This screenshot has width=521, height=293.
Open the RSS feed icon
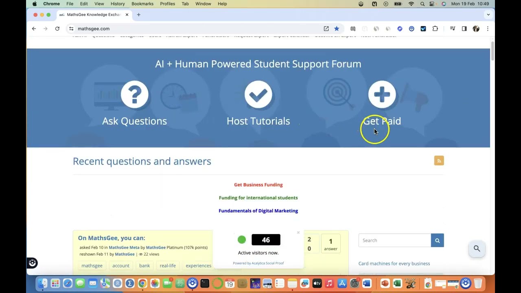pos(439,161)
